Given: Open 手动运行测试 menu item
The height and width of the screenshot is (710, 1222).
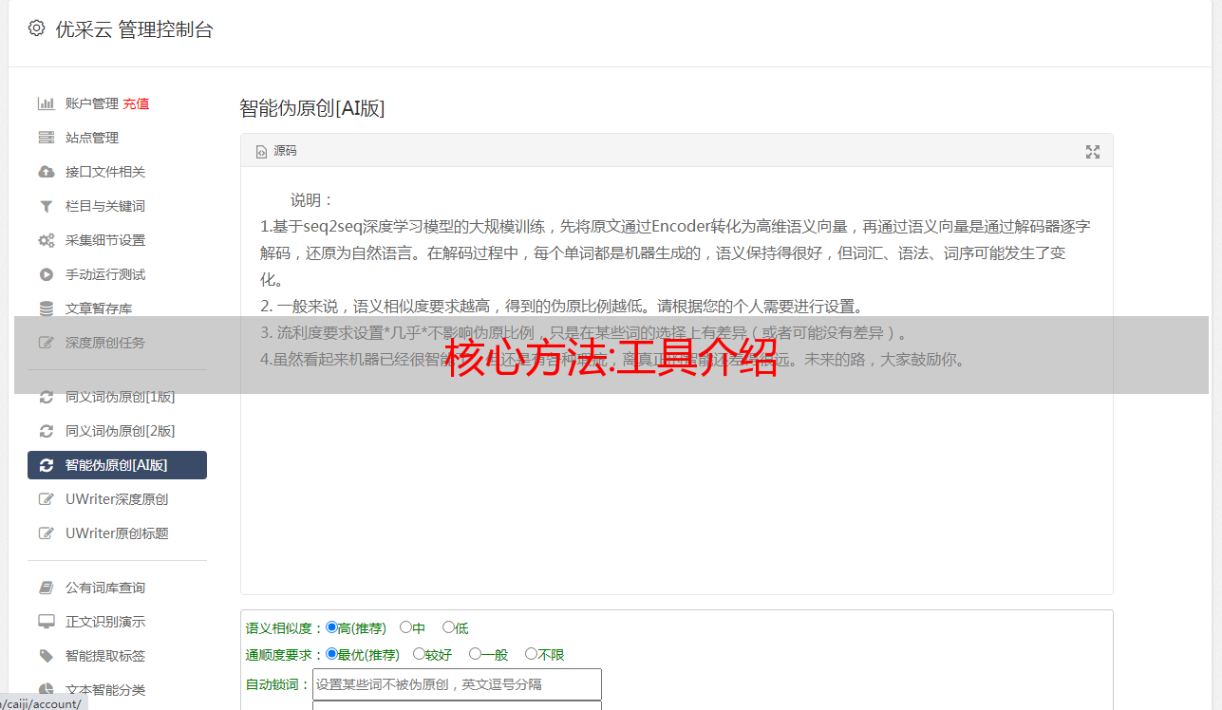Looking at the screenshot, I should 105,274.
